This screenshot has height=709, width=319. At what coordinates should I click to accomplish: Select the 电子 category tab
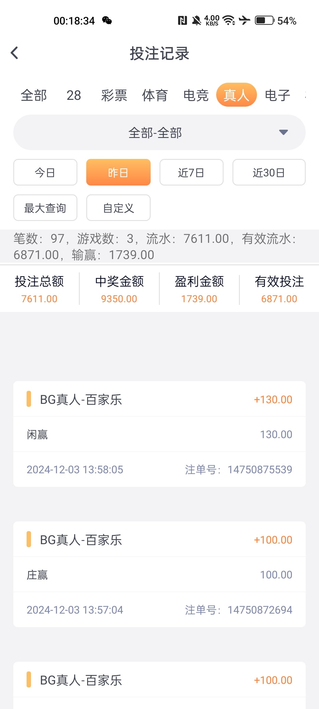(277, 95)
